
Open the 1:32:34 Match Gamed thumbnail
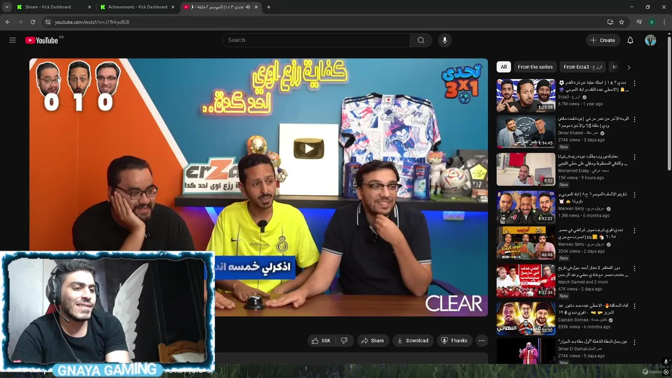coord(526,281)
